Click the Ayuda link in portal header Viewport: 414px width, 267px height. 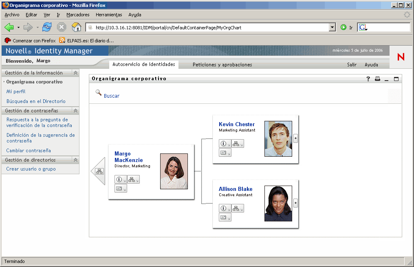pyautogui.click(x=371, y=65)
